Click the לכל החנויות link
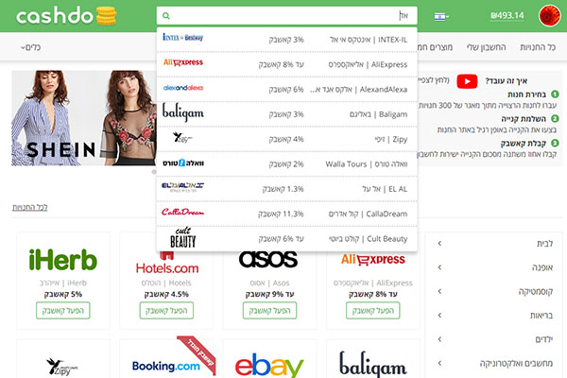The width and height of the screenshot is (567, 378). [x=30, y=207]
